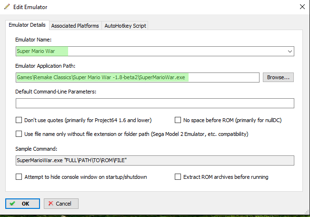Check Extract ROM archives before running
This screenshot has height=217, width=310.
(x=178, y=176)
